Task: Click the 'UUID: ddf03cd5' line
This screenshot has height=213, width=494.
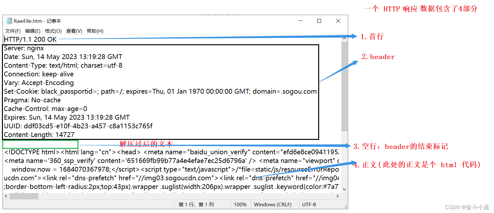Action: [78, 126]
